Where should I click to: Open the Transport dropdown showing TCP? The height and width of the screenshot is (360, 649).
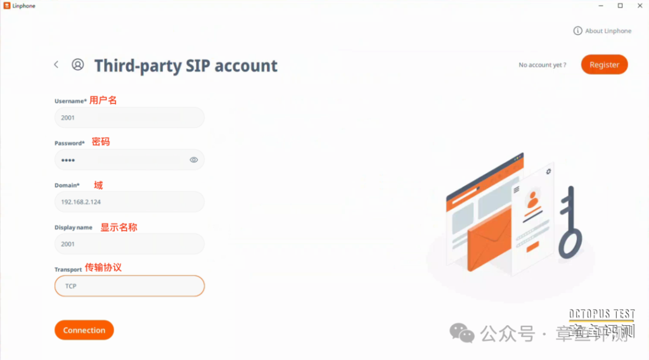pyautogui.click(x=129, y=286)
